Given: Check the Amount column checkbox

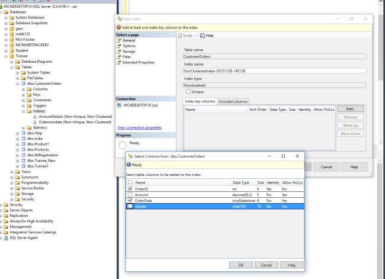Looking at the screenshot, I should tap(130, 195).
